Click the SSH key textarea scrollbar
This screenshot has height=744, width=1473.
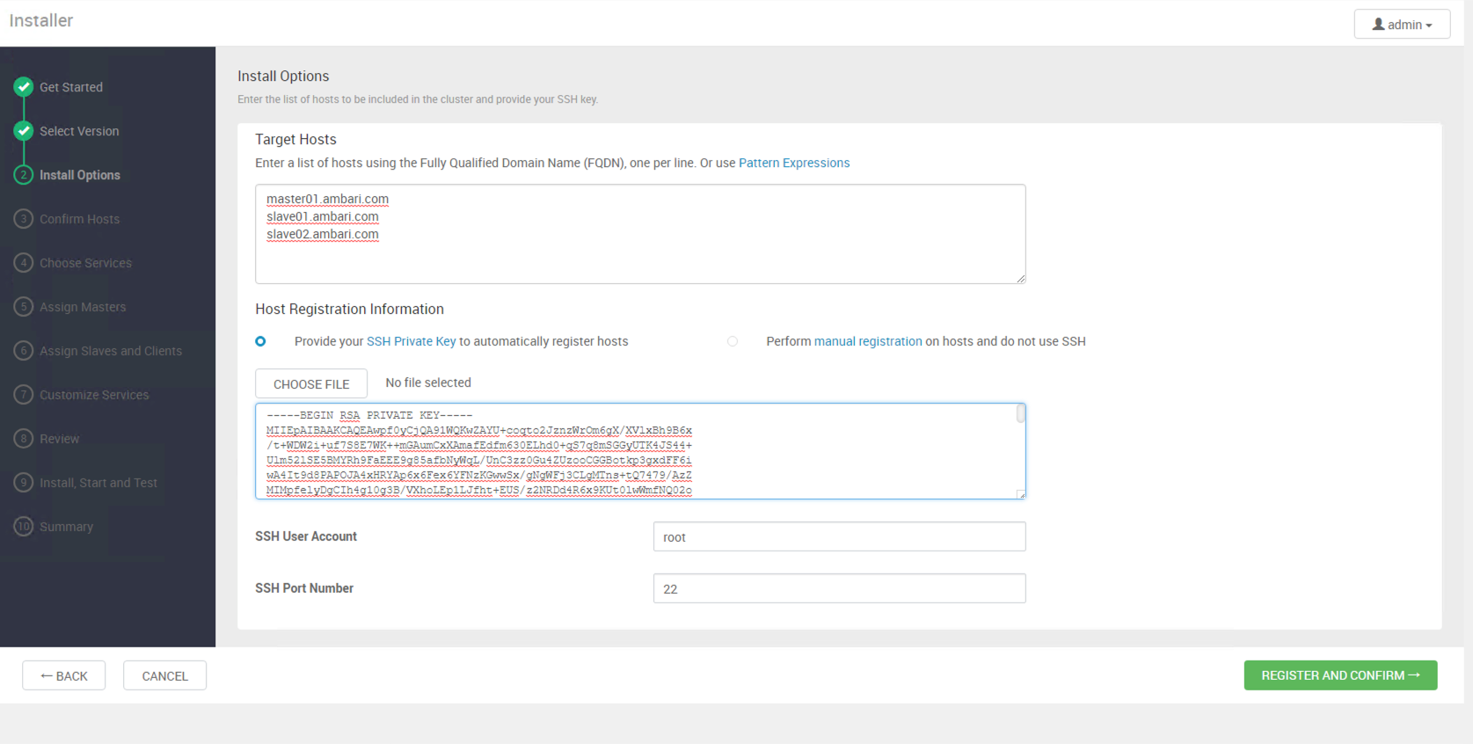1020,414
